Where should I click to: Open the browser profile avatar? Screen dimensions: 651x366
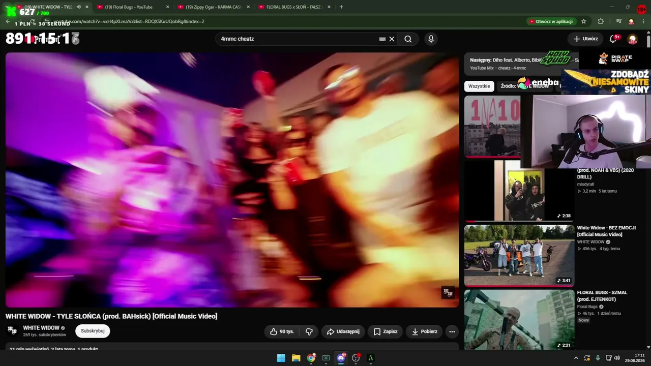[631, 21]
